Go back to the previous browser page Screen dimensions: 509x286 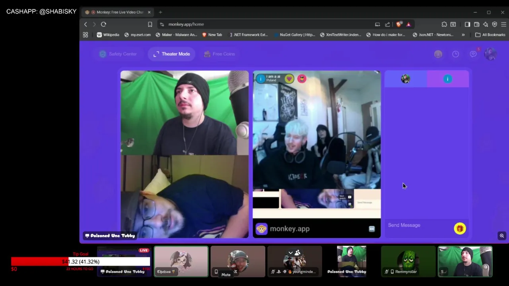[x=85, y=24]
